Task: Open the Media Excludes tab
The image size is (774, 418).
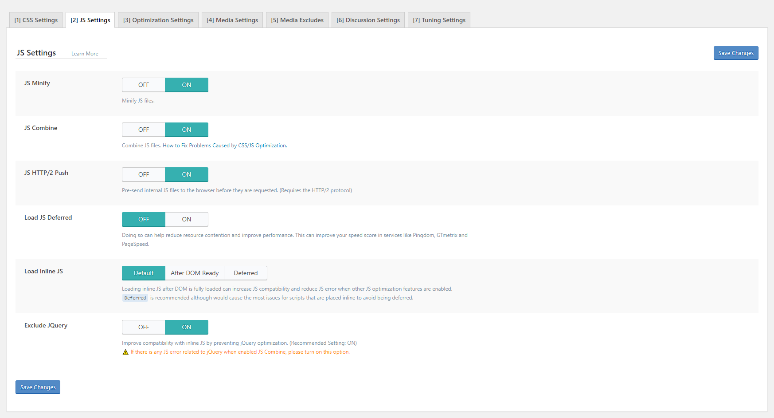Action: (x=297, y=20)
